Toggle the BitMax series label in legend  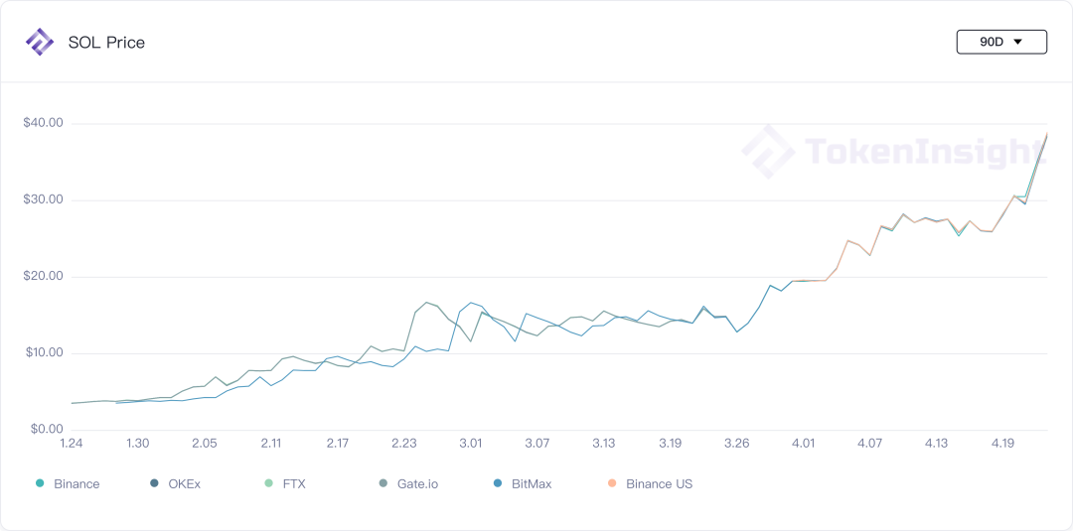pos(532,484)
